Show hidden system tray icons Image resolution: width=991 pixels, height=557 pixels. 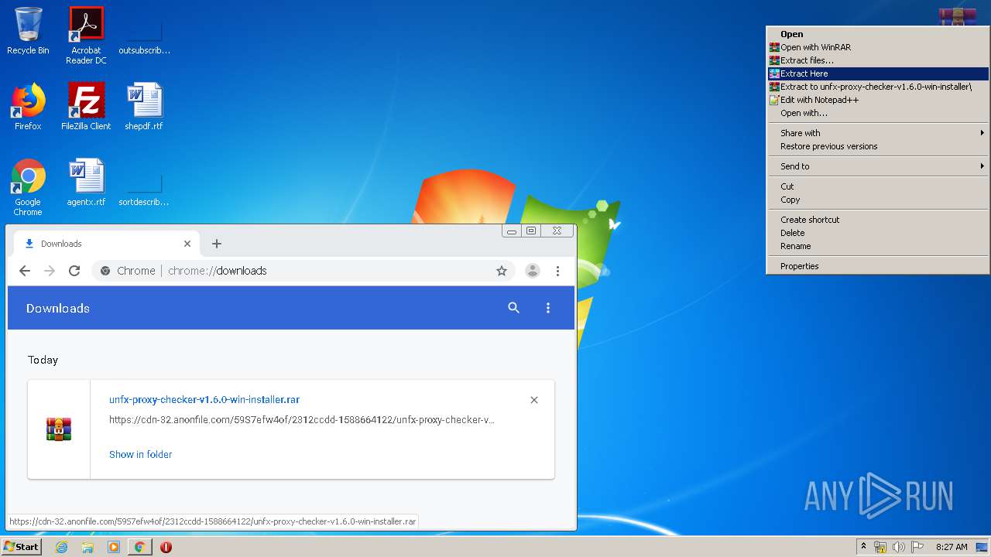pos(864,547)
